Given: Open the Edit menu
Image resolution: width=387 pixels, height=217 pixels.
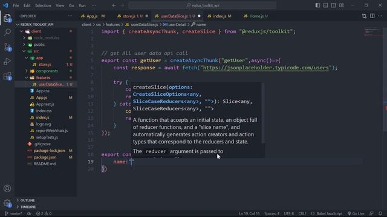Looking at the screenshot, I should click(27, 5).
